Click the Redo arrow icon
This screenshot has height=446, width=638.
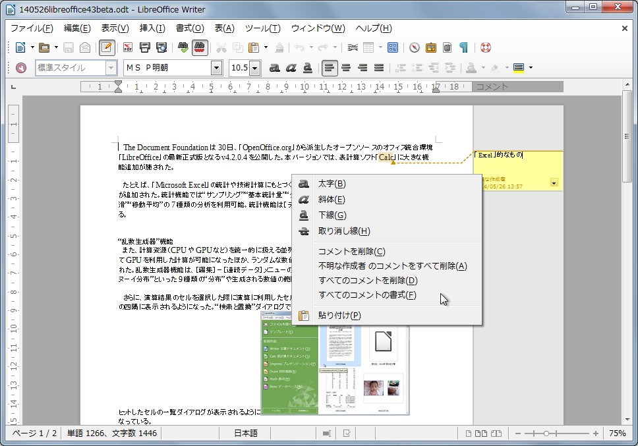tap(323, 47)
